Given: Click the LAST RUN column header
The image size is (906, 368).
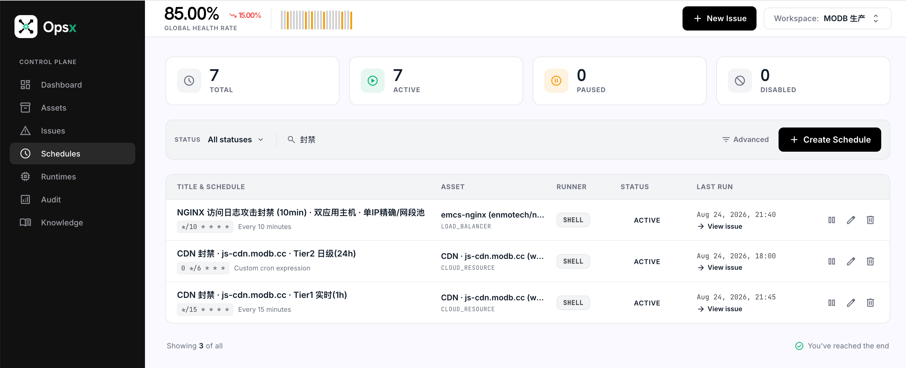Looking at the screenshot, I should (715, 187).
